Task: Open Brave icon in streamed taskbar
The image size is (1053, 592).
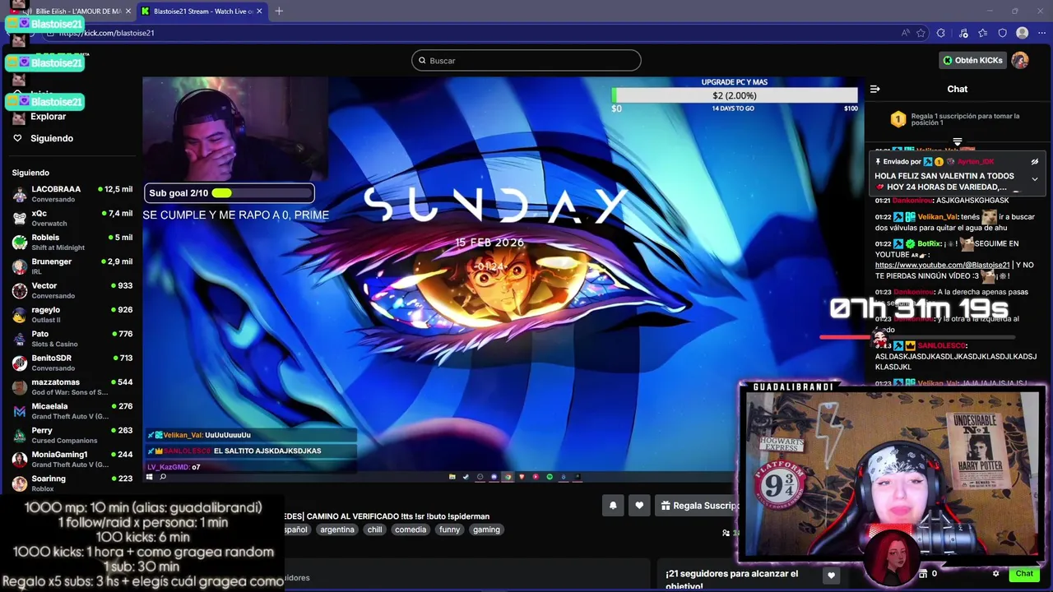Action: tap(522, 477)
